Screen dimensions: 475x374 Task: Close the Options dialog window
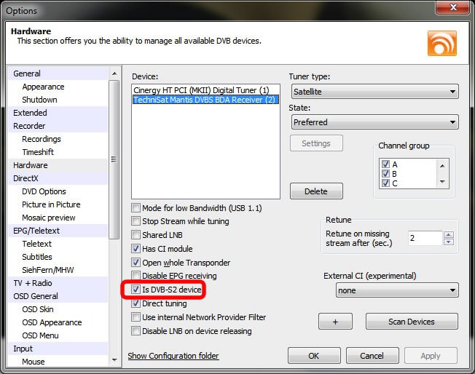[452, 10]
